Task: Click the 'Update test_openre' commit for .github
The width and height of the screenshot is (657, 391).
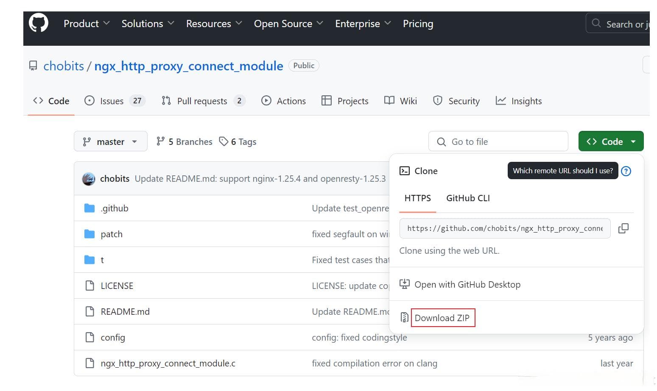Action: point(350,208)
